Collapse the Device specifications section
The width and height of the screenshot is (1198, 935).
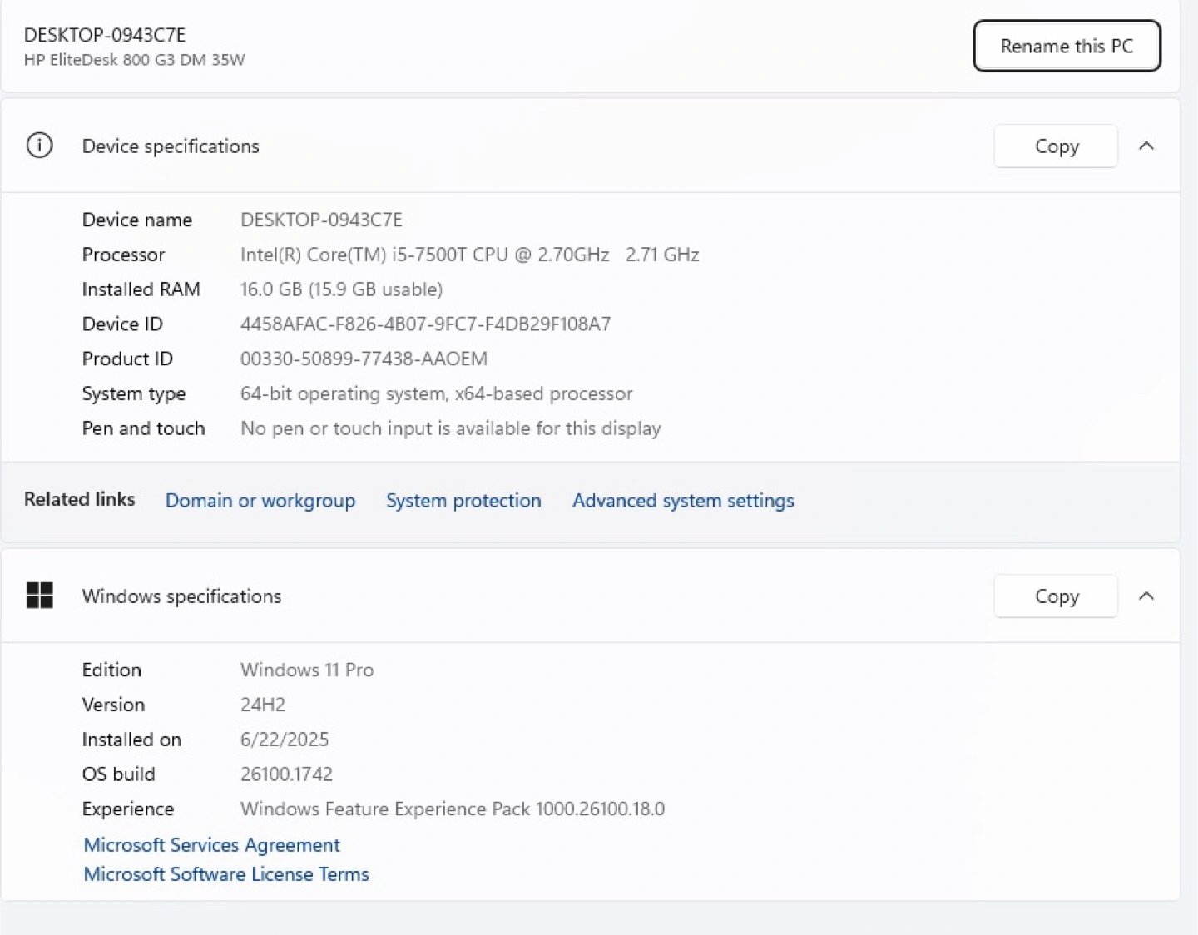pos(1146,146)
